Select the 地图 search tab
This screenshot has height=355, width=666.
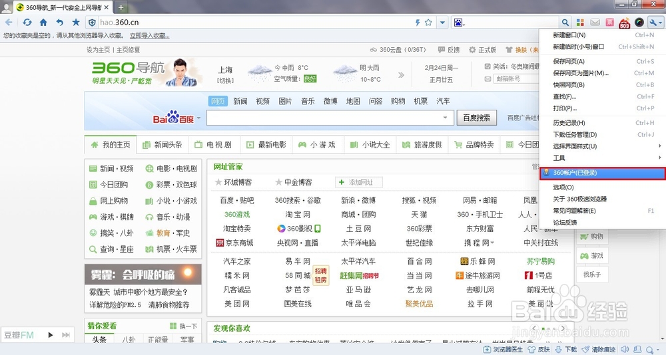point(353,101)
